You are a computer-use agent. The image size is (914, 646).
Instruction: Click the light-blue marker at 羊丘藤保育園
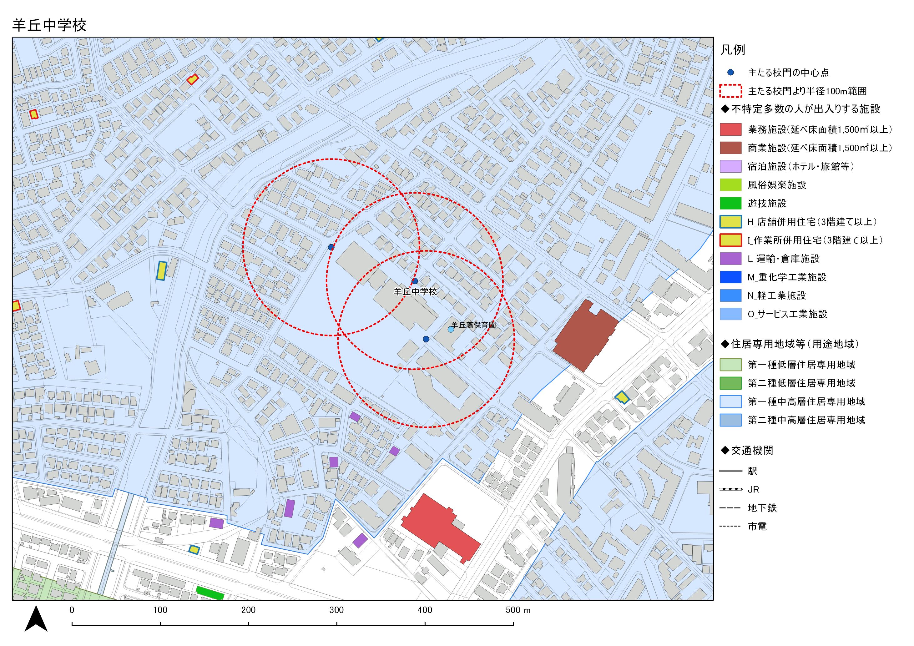click(x=451, y=329)
